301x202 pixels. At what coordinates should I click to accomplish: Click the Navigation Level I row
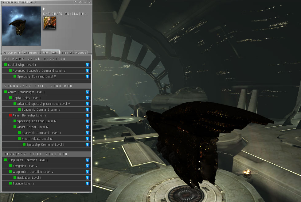pyautogui.click(x=46, y=178)
